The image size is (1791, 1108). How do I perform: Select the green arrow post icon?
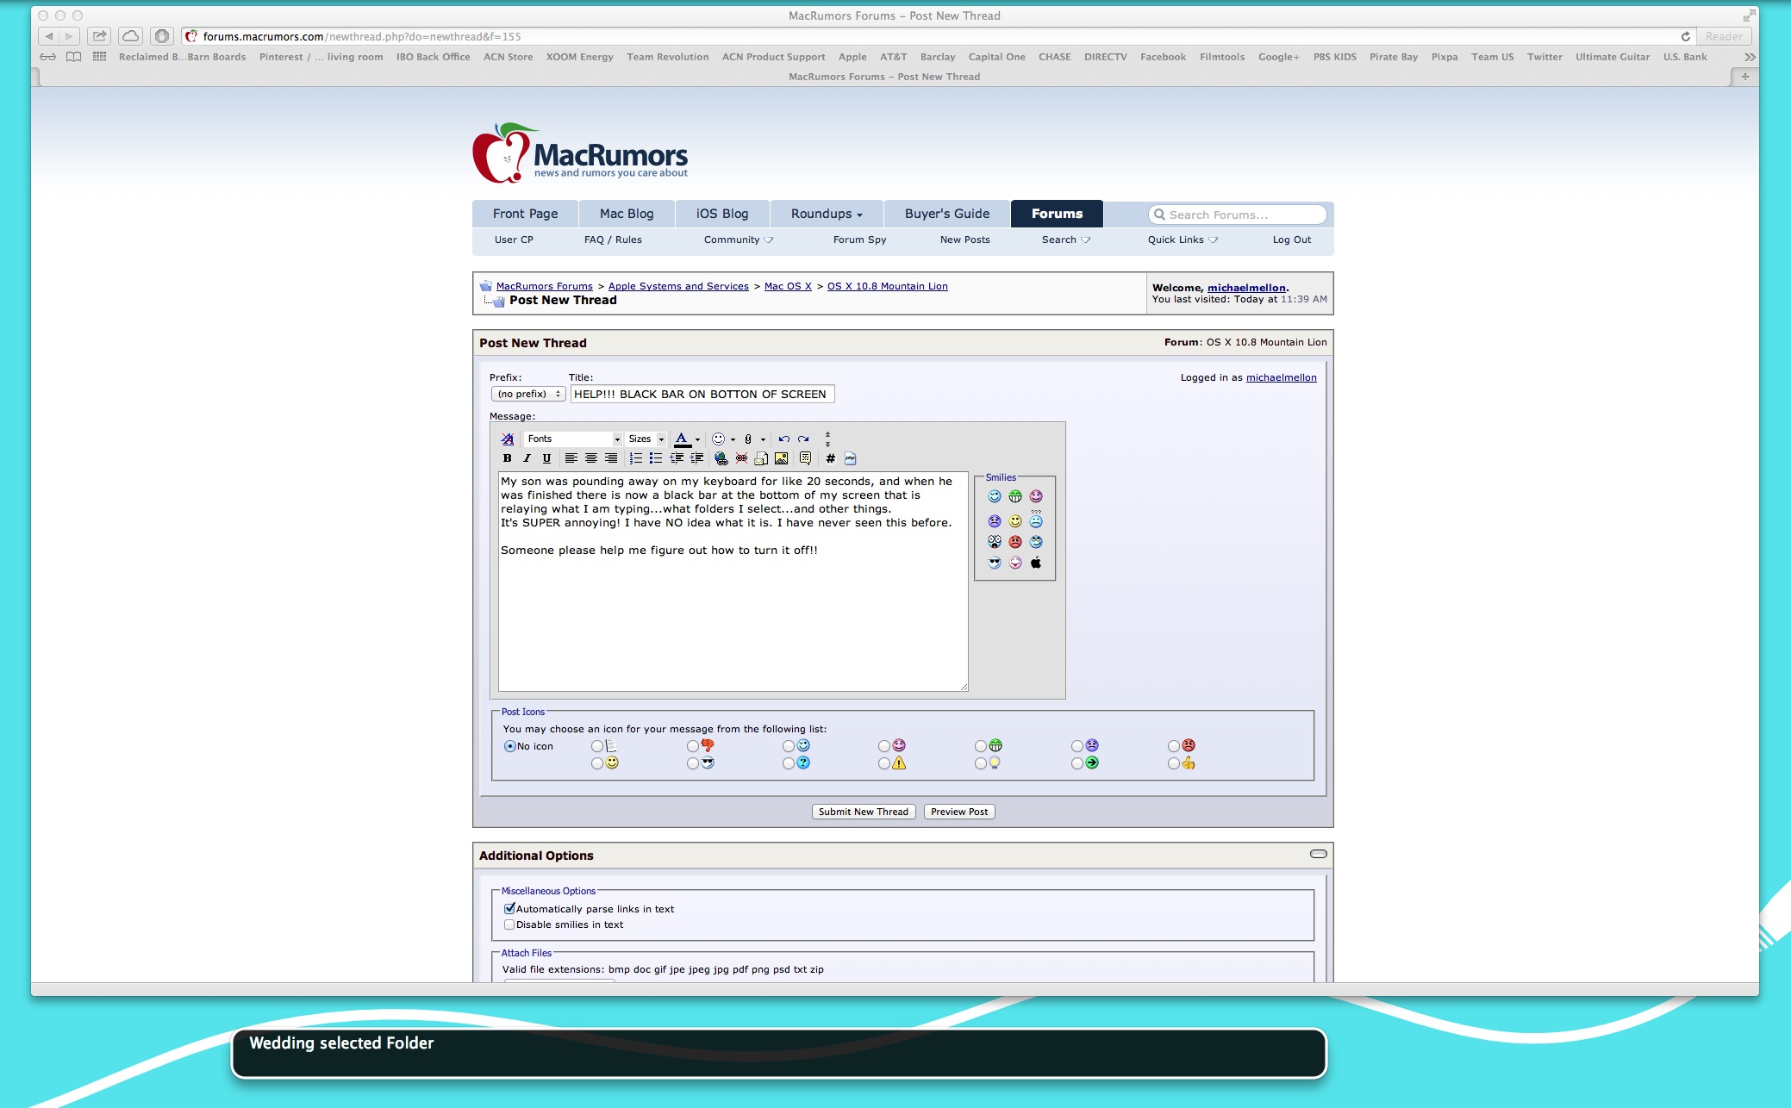[1077, 763]
